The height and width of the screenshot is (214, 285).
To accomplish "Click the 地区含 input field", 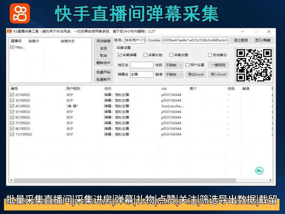I will pos(142,65).
